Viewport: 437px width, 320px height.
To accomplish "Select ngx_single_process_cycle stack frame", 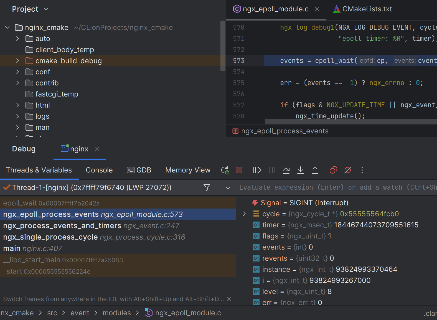I will coord(118,237).
